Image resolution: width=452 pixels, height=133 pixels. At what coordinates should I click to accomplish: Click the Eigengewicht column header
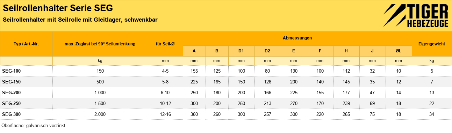click(432, 44)
